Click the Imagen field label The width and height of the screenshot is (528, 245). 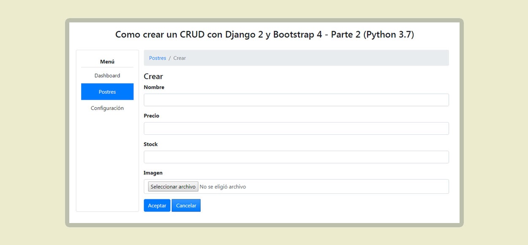[x=153, y=173]
